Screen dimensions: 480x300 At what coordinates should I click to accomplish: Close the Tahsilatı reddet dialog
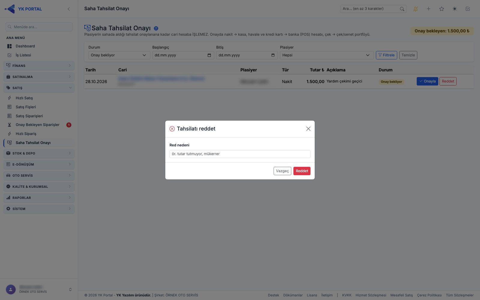[308, 129]
